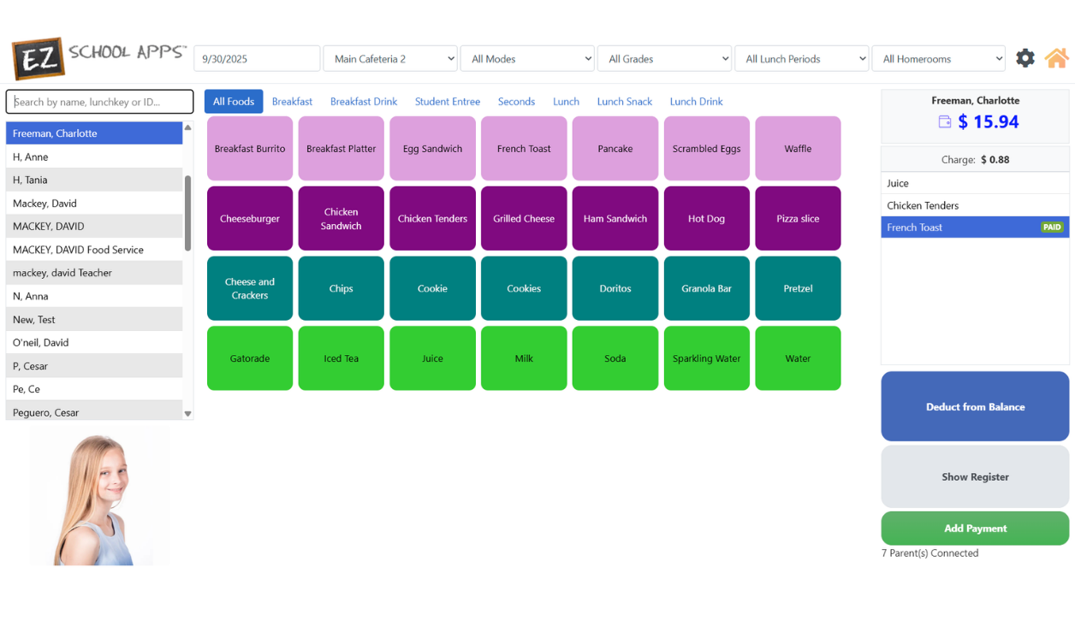The height and width of the screenshot is (620, 1075).
Task: Expand the All Modes dropdown
Action: coord(527,58)
